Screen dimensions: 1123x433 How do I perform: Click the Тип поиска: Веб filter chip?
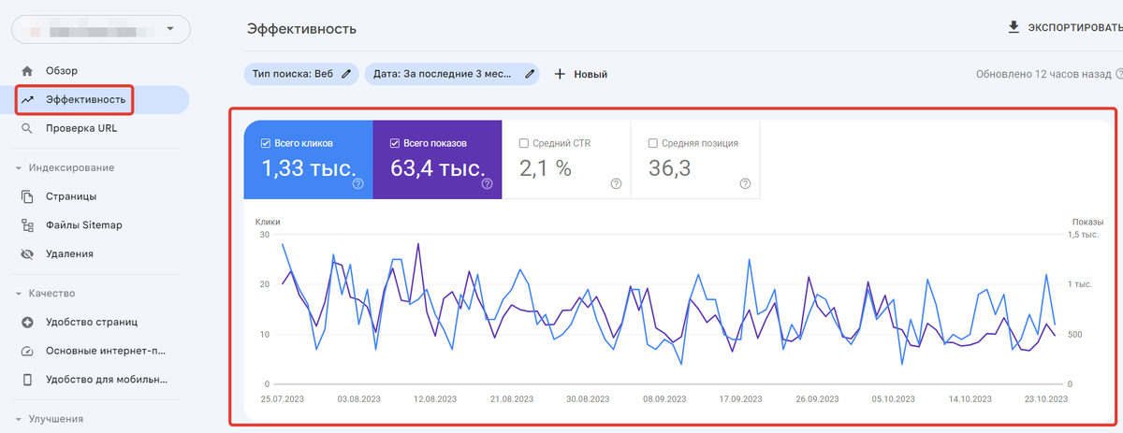coord(301,74)
